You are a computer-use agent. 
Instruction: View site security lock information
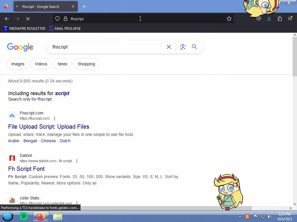[66, 19]
